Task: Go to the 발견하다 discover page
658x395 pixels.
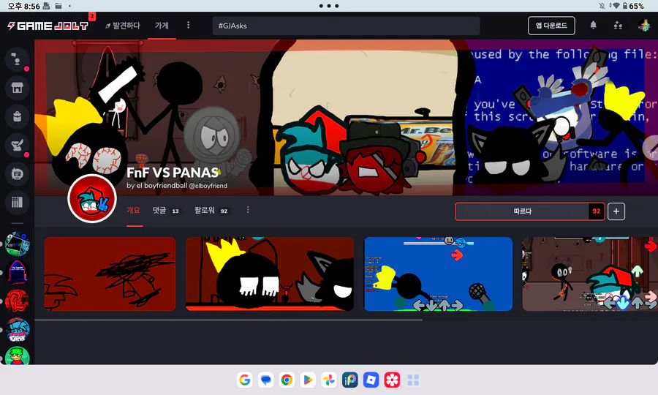Action: [123, 26]
